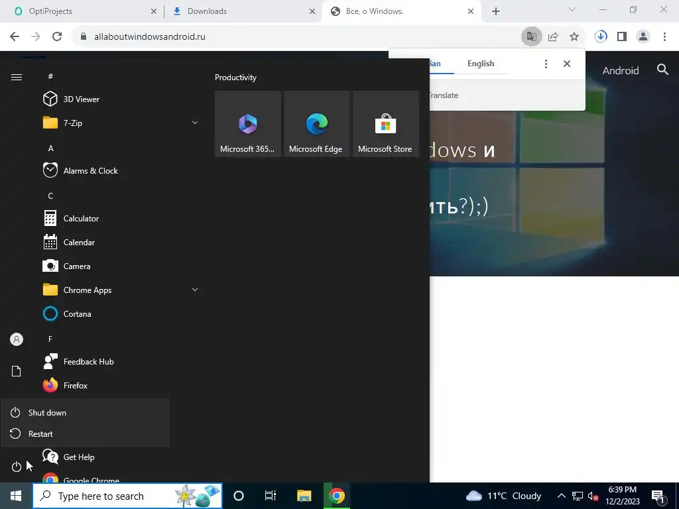Click the Power icon in the Start menu
679x509 pixels.
[16, 467]
